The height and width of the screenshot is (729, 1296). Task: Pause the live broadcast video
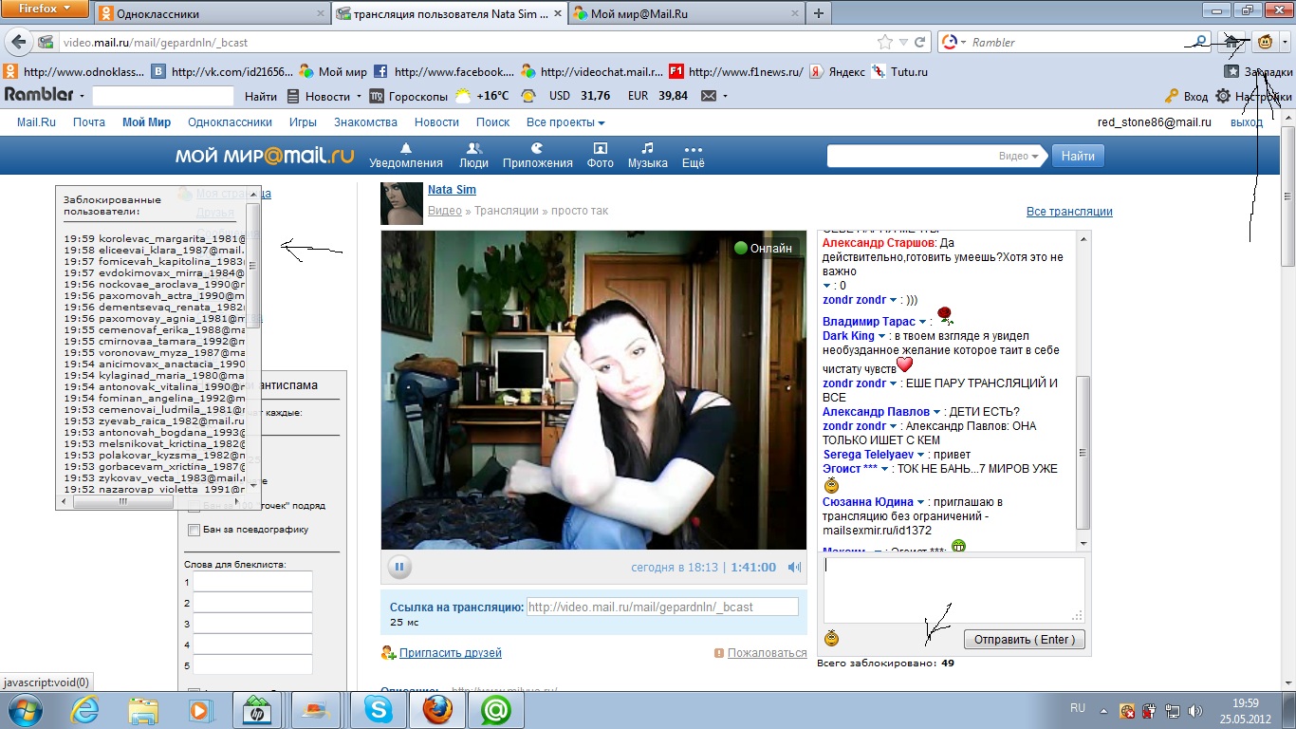tap(399, 568)
